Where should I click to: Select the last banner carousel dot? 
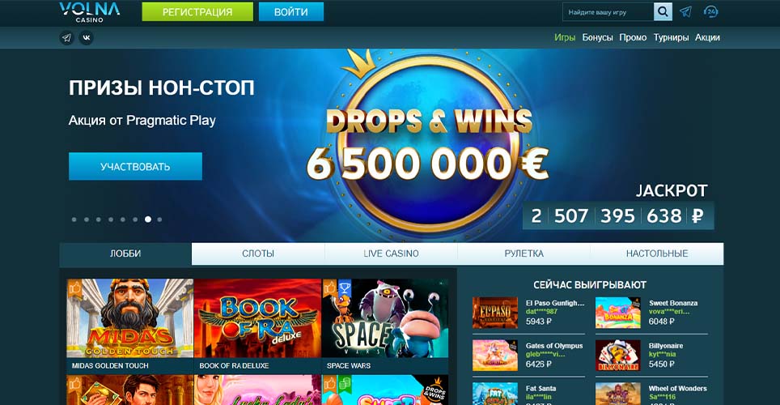[159, 220]
